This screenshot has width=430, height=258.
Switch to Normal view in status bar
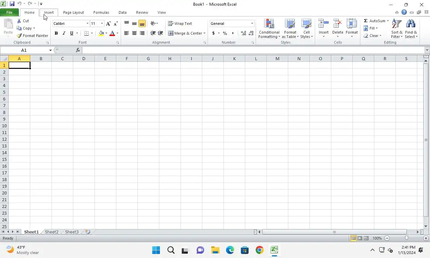pyautogui.click(x=353, y=238)
